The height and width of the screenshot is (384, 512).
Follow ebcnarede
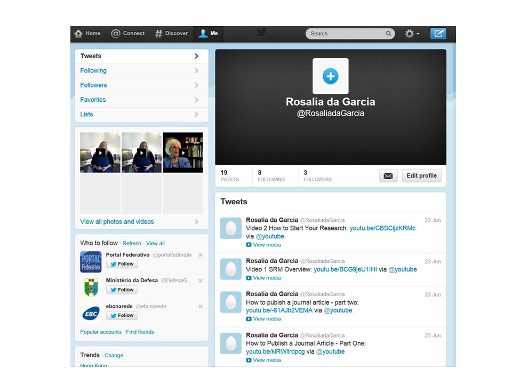tap(122, 315)
